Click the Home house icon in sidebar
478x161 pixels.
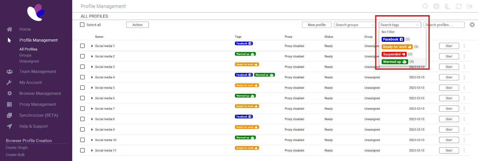(x=10, y=29)
